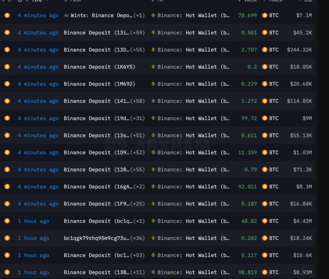The width and height of the screenshot is (329, 279).
Task: Click the USD amount $1.03M
Action: tap(302, 152)
